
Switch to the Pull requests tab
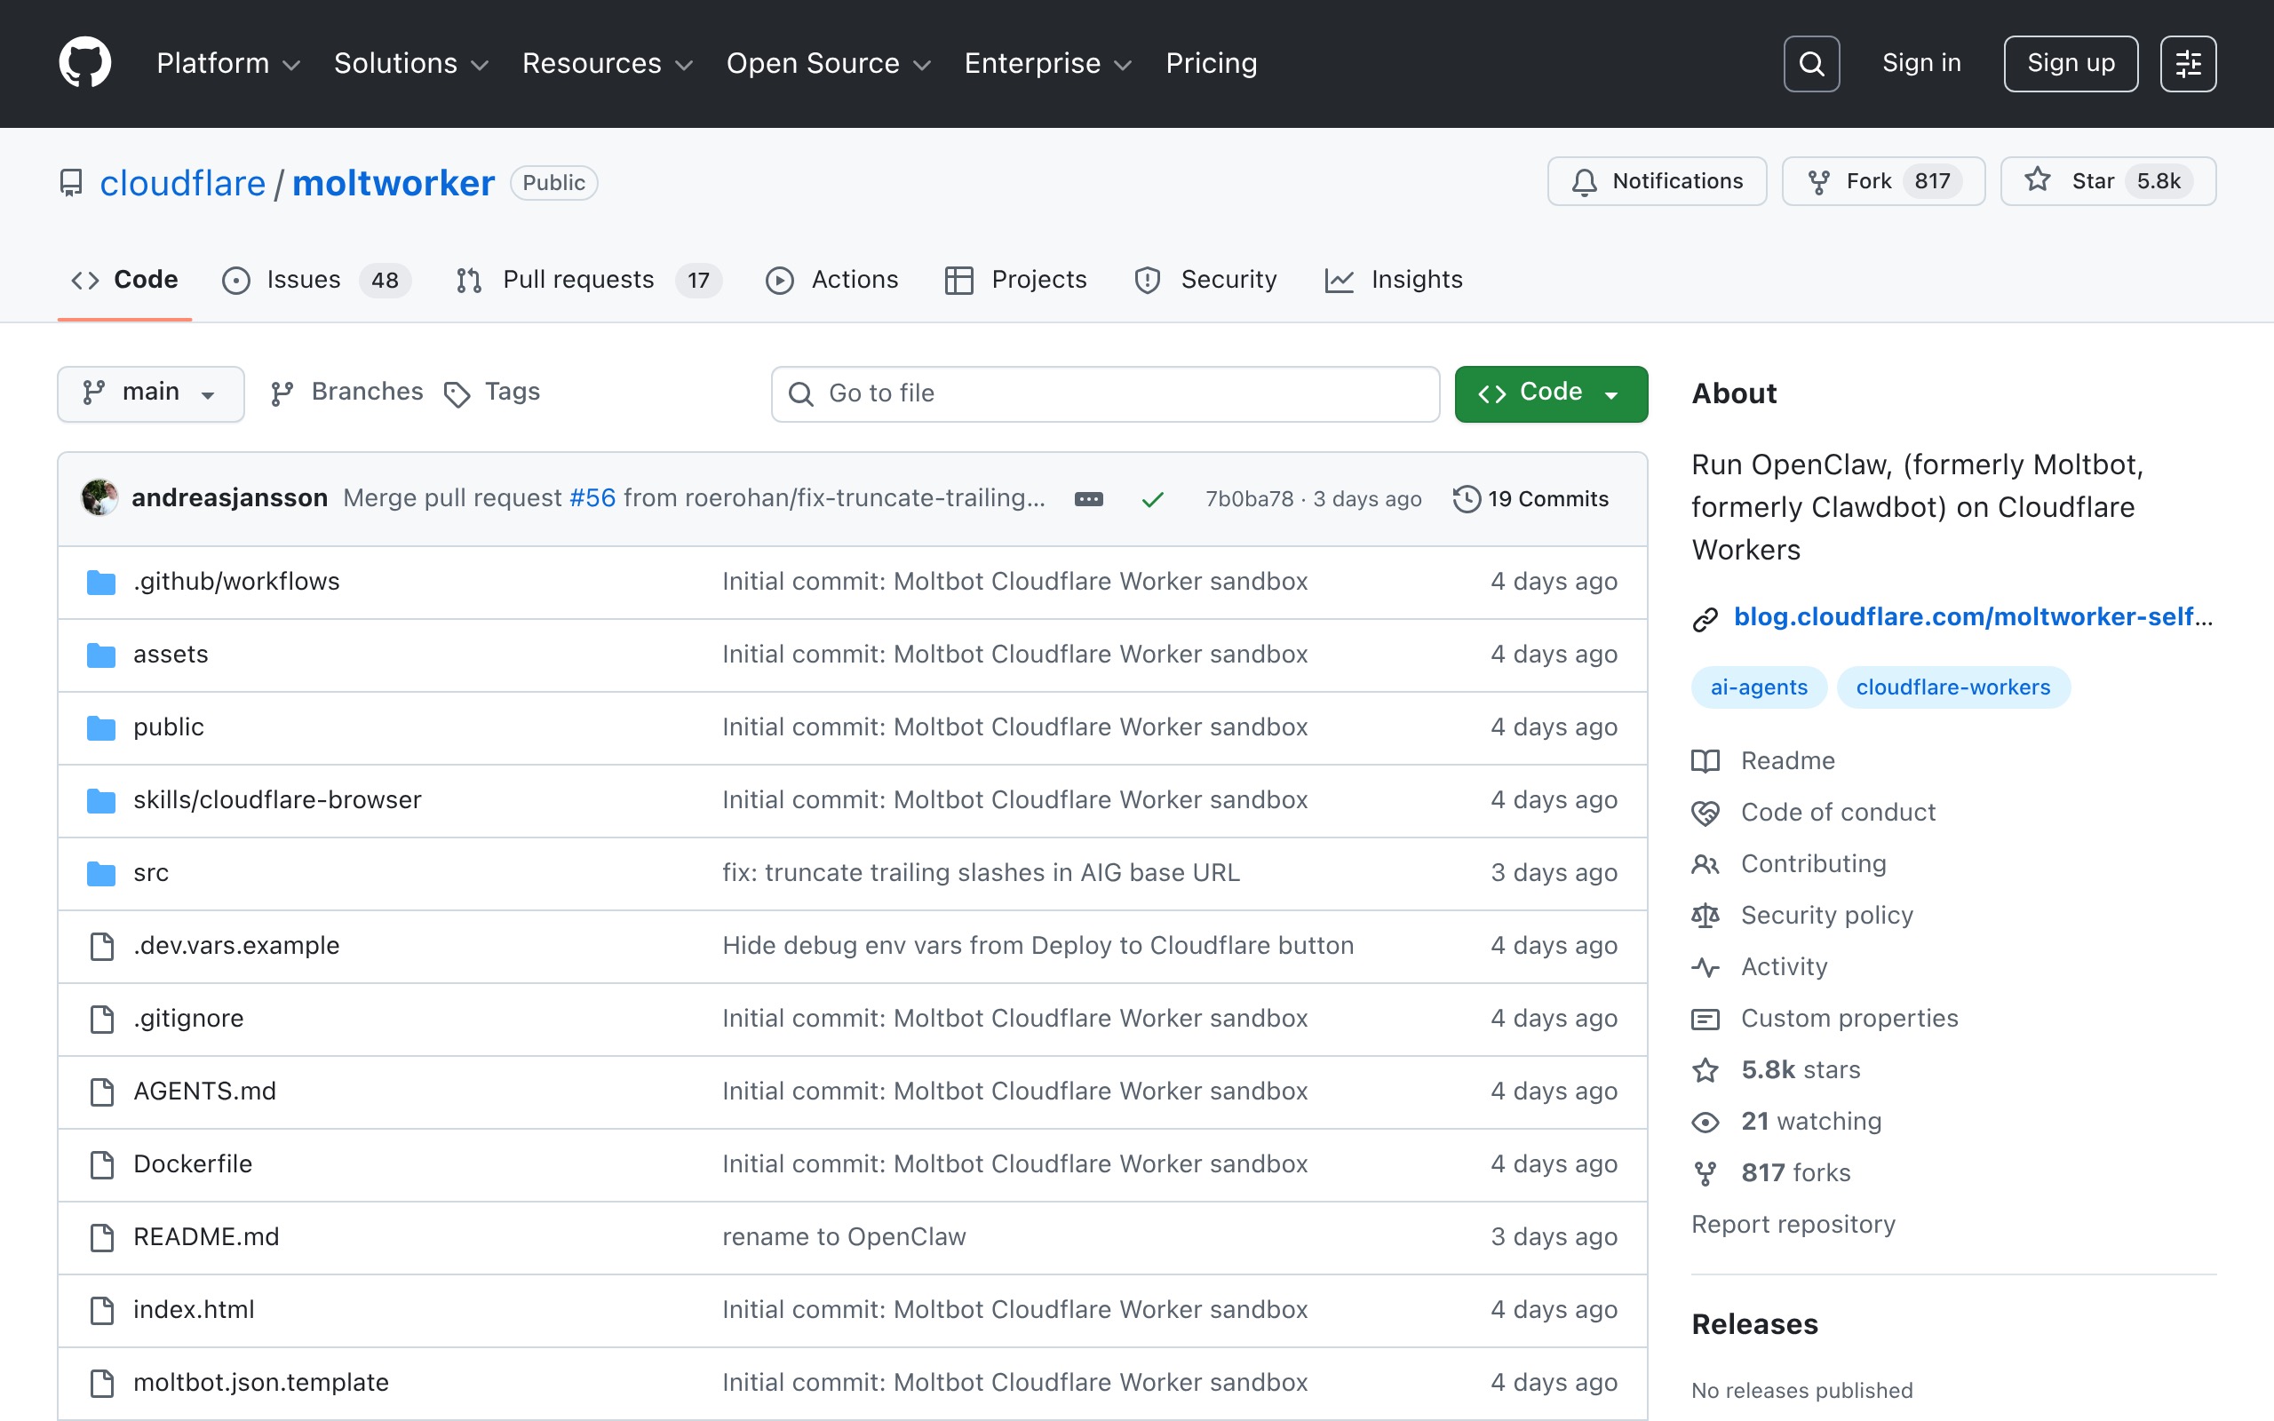(578, 279)
